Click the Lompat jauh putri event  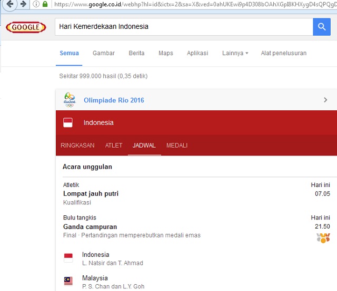(x=91, y=194)
